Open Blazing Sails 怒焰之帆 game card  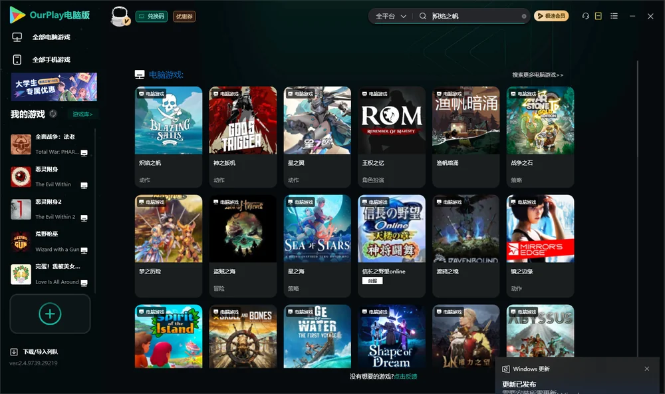(x=168, y=136)
